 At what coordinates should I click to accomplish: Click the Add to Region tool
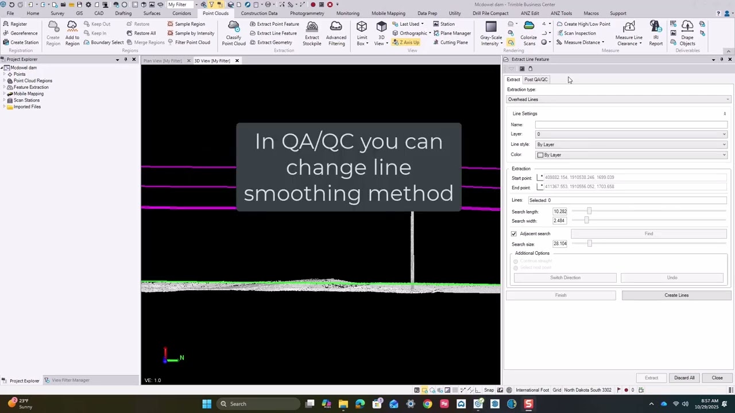click(72, 33)
